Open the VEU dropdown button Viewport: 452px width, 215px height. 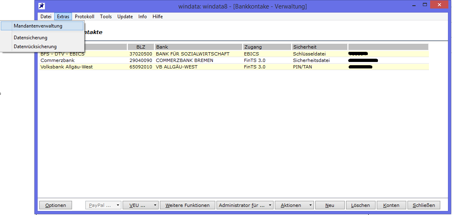click(141, 205)
